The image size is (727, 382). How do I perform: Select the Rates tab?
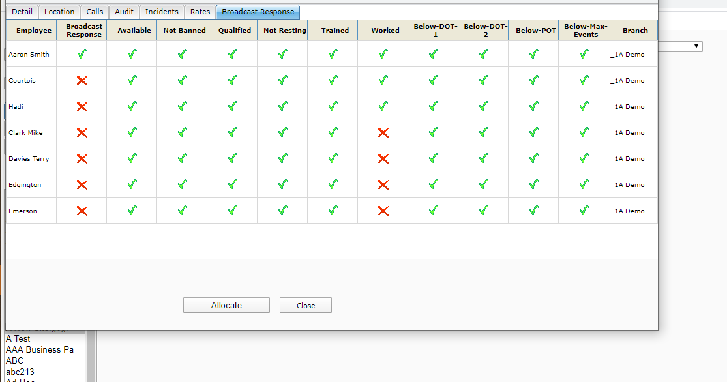[x=200, y=12]
